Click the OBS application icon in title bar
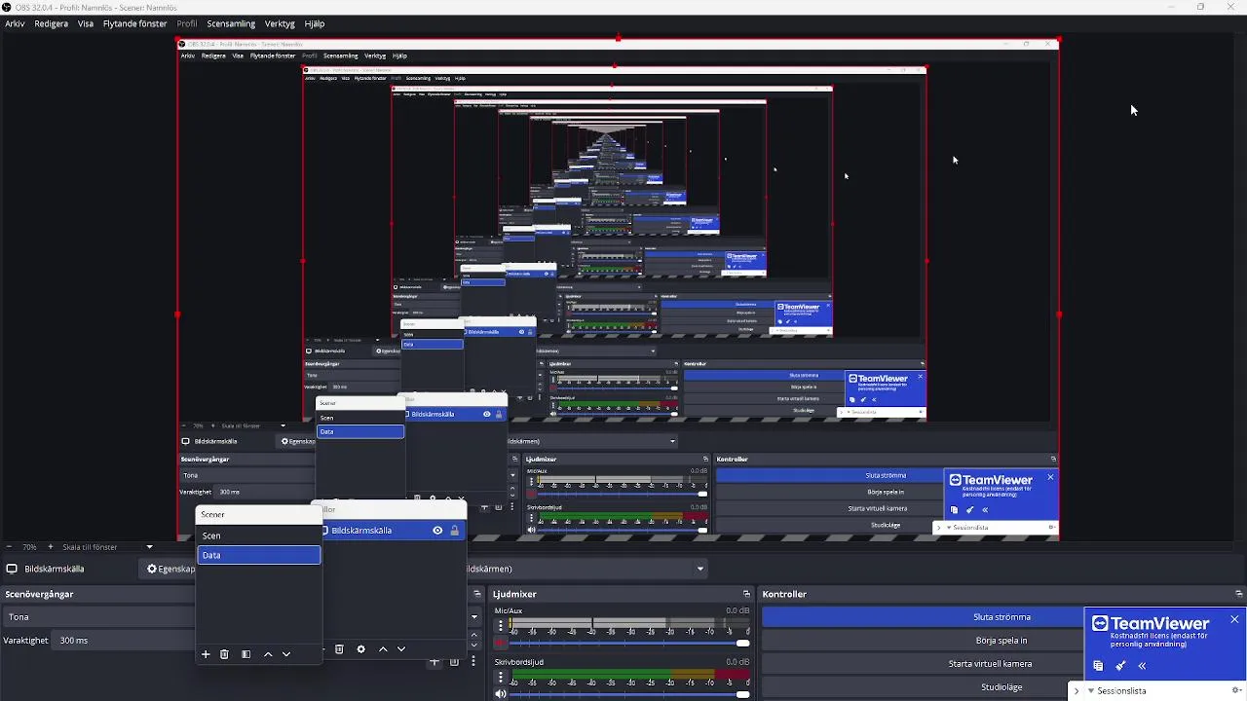Image resolution: width=1247 pixels, height=701 pixels. coord(7,7)
